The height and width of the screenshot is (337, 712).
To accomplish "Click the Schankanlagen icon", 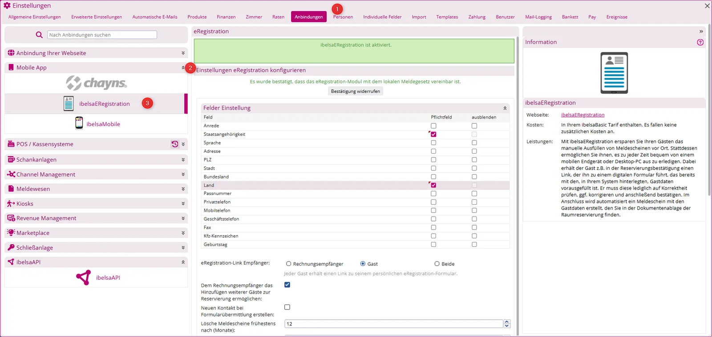I will (11, 159).
